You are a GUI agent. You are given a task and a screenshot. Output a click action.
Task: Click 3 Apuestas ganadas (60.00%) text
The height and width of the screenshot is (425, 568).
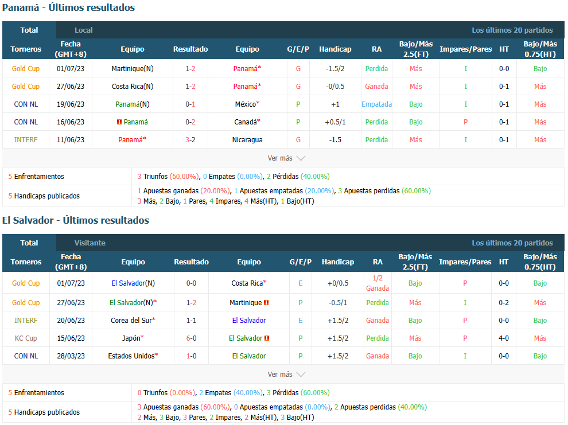(x=184, y=407)
